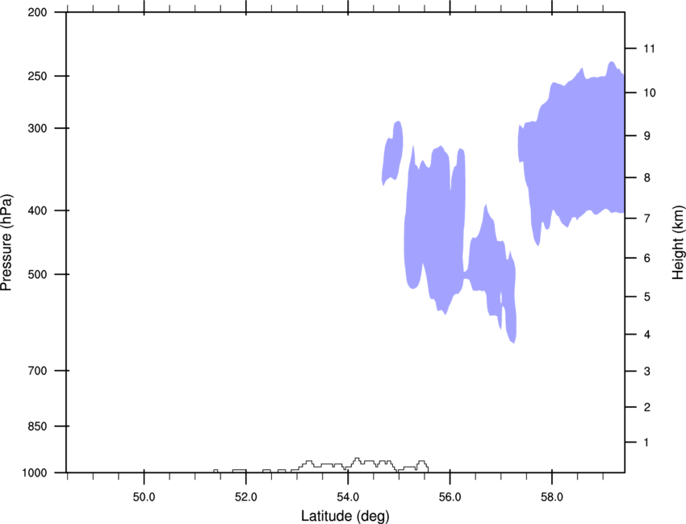Image resolution: width=686 pixels, height=524 pixels.
Task: Click the Latitude (deg) axis title
Action: pos(346,515)
